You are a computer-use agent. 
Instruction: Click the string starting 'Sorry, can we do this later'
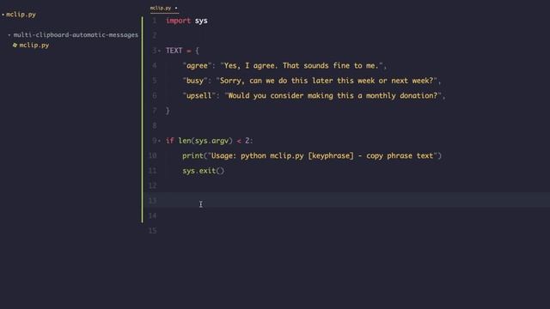327,81
